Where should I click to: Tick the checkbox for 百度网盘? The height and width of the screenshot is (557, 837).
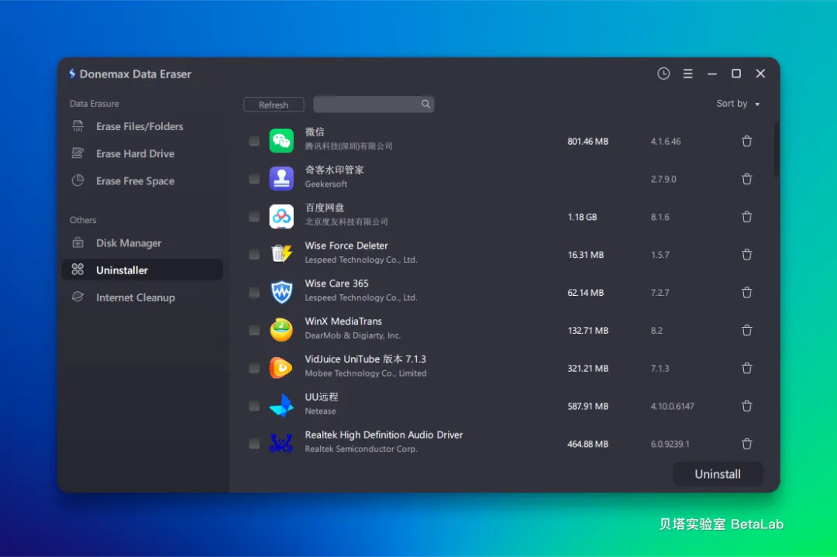pyautogui.click(x=254, y=217)
